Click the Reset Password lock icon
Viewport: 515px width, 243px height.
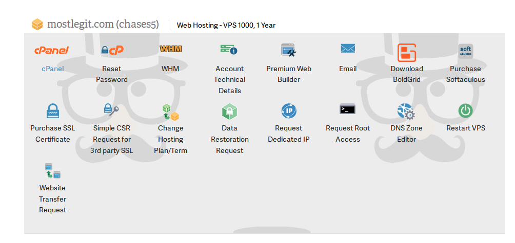[112, 50]
